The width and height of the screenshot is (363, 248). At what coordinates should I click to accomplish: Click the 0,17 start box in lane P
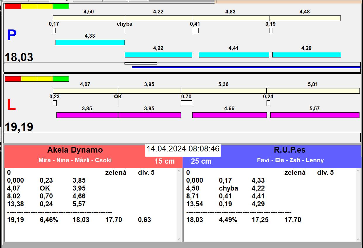point(54,30)
